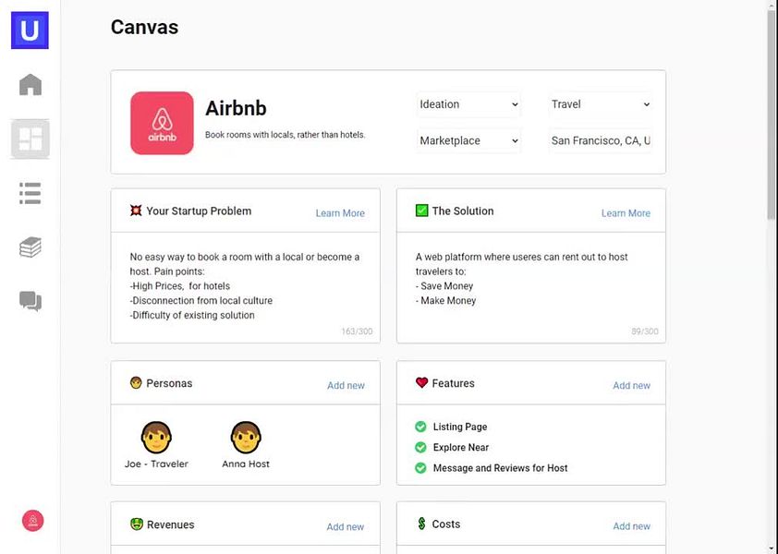This screenshot has width=778, height=554.
Task: Click Learn More on The Solution card
Action: pos(626,213)
